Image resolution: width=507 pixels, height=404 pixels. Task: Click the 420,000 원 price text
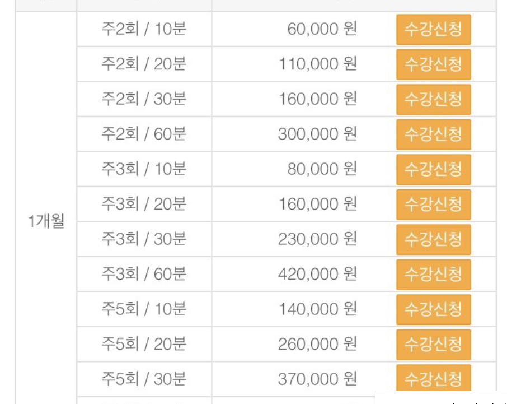click(x=317, y=274)
